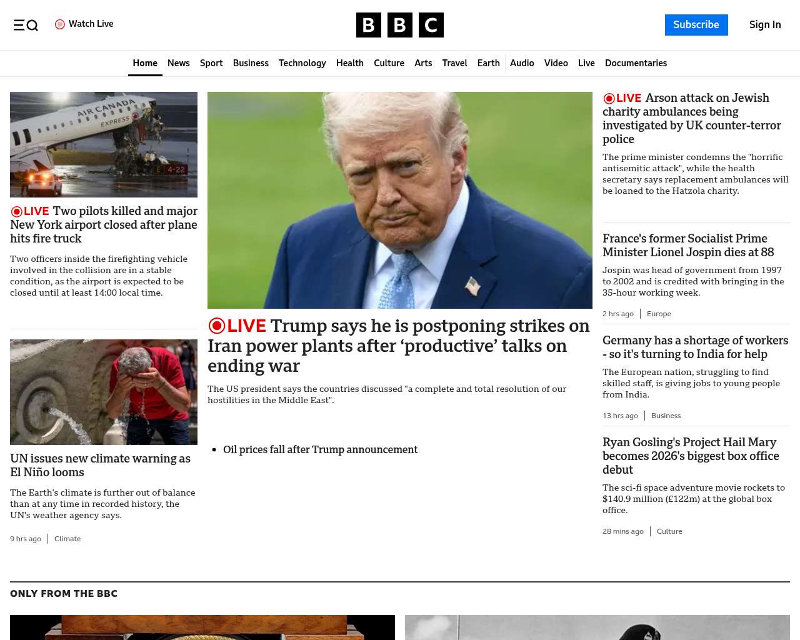Click 'The Earth's climate is further' summary

point(102,504)
